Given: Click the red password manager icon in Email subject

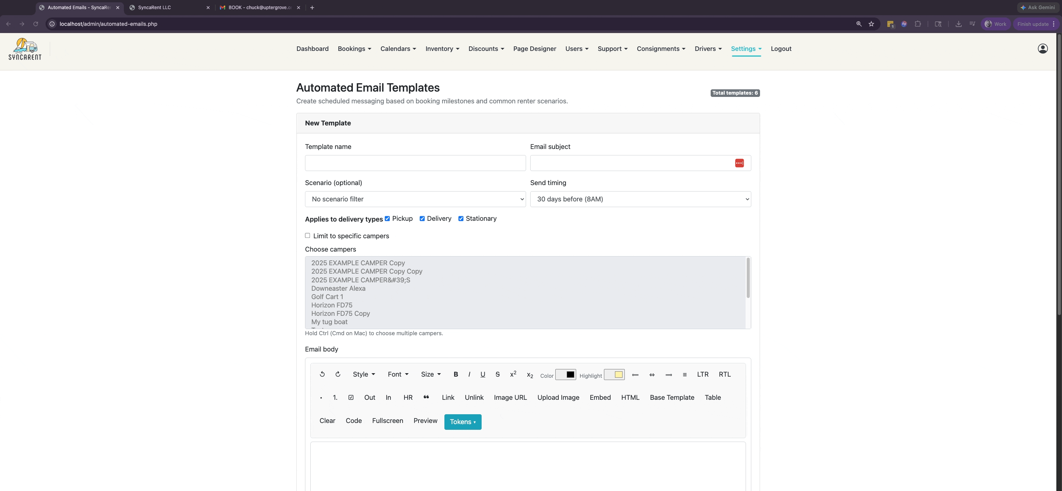Looking at the screenshot, I should (x=739, y=163).
